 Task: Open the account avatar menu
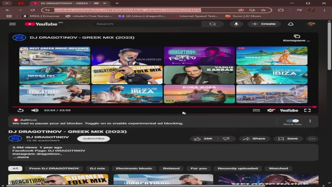click(x=311, y=24)
